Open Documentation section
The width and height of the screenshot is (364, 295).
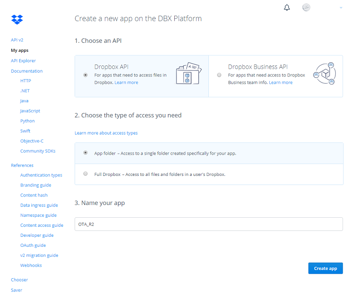click(x=27, y=71)
